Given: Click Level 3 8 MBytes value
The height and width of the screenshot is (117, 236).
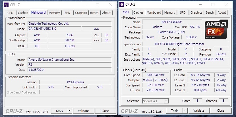Looking at the screenshot, I should [200, 90].
